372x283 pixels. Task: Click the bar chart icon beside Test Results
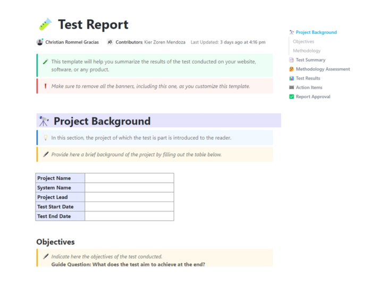click(291, 79)
